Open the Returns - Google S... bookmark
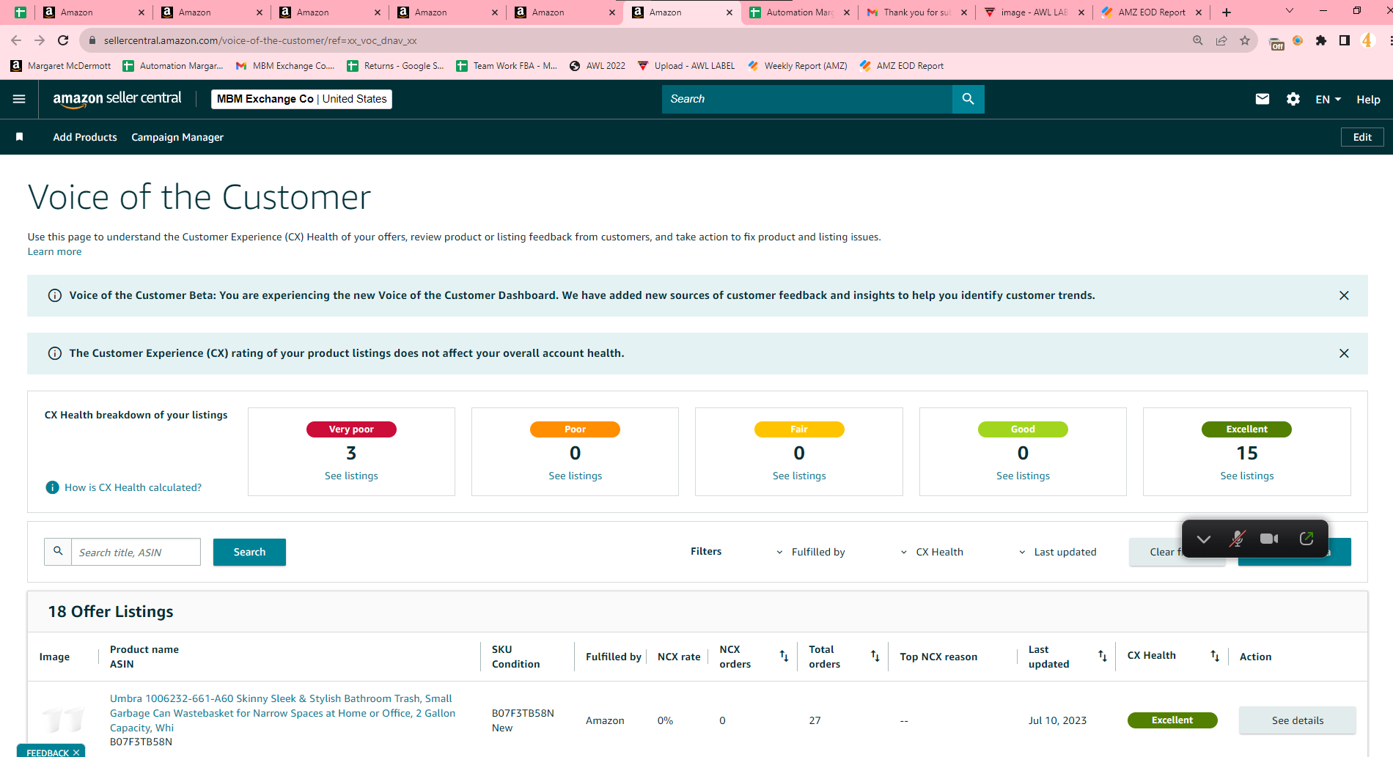This screenshot has height=757, width=1393. [396, 66]
